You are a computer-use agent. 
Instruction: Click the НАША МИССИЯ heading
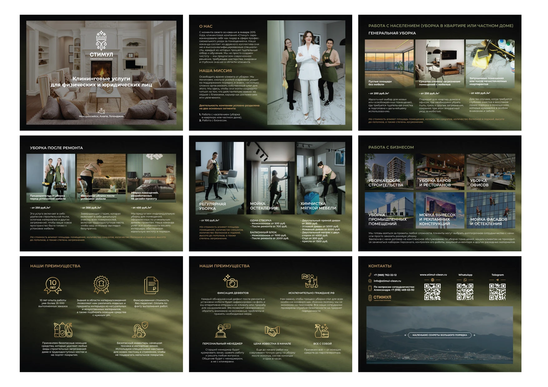[215, 70]
